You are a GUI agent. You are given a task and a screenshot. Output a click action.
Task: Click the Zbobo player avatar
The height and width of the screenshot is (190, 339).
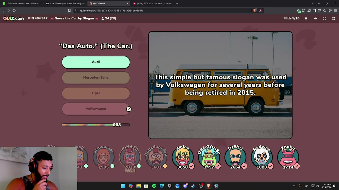pyautogui.click(x=288, y=158)
